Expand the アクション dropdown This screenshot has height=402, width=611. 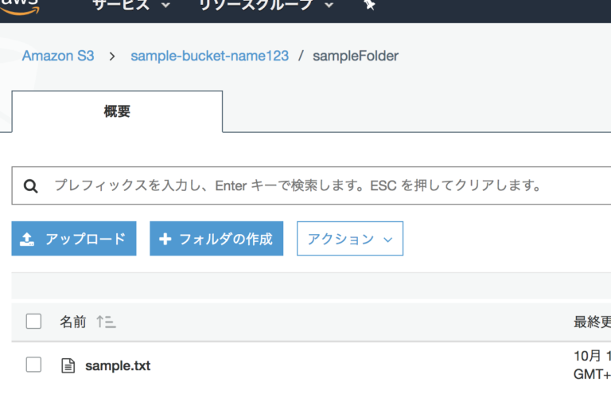349,239
